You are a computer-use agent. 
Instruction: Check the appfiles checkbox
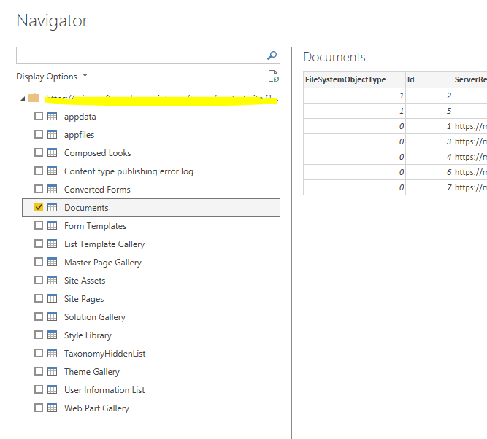coord(39,134)
